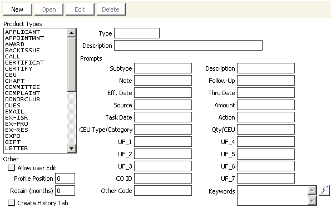This screenshot has height=208, width=331.
Task: Click the CO ID prompt field
Action: (163, 179)
